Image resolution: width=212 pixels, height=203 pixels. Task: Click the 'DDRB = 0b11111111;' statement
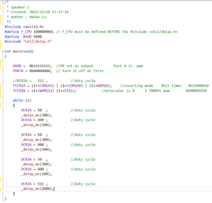32,66
